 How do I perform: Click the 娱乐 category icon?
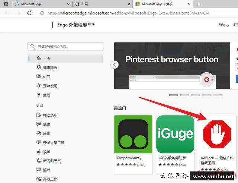(39, 151)
